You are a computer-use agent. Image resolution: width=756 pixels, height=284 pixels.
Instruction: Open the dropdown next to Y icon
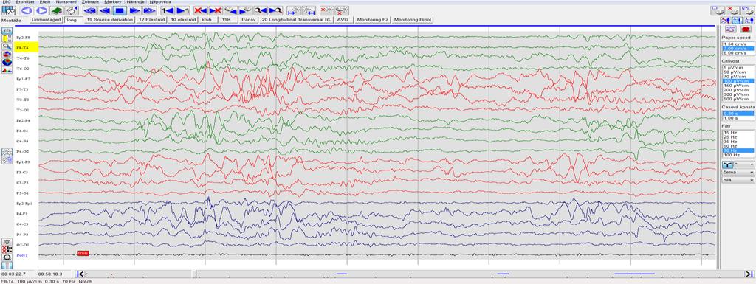(x=744, y=164)
